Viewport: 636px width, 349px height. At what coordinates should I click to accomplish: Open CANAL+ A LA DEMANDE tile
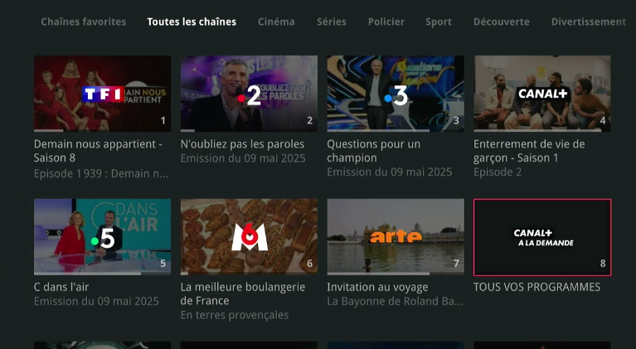[542, 238]
